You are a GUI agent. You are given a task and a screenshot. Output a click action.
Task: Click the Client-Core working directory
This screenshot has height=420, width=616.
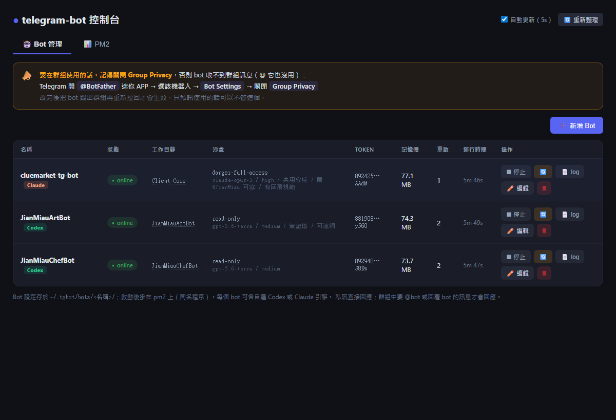[169, 181]
